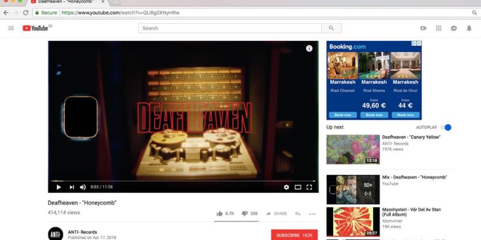The height and width of the screenshot is (240, 481).
Task: Show video info card icon
Action: pos(309,49)
